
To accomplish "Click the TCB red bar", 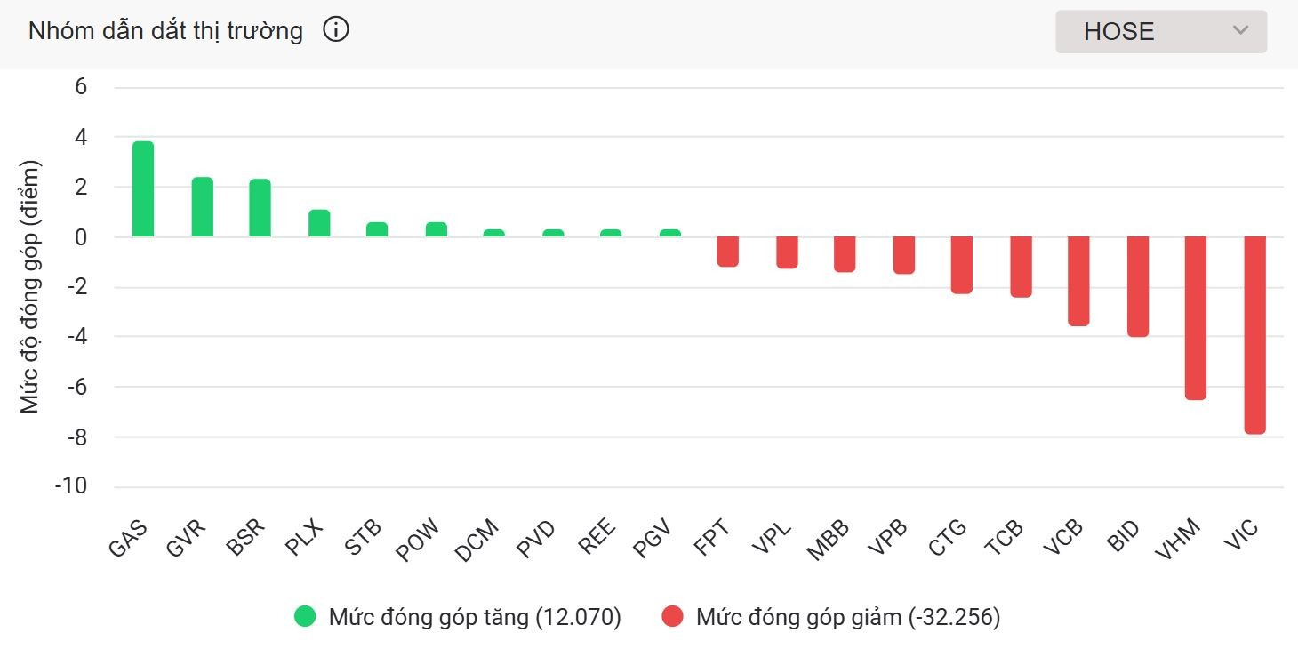I will (x=1021, y=267).
